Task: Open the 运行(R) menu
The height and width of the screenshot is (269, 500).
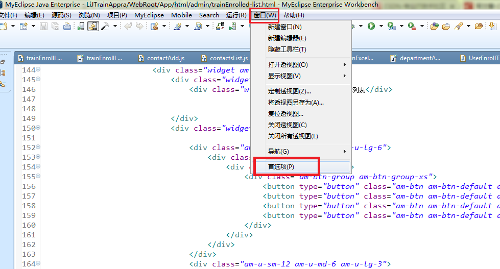Action: click(x=236, y=15)
